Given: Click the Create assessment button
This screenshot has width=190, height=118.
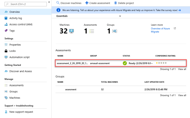Looking at the screenshot, I should pos(98,3).
